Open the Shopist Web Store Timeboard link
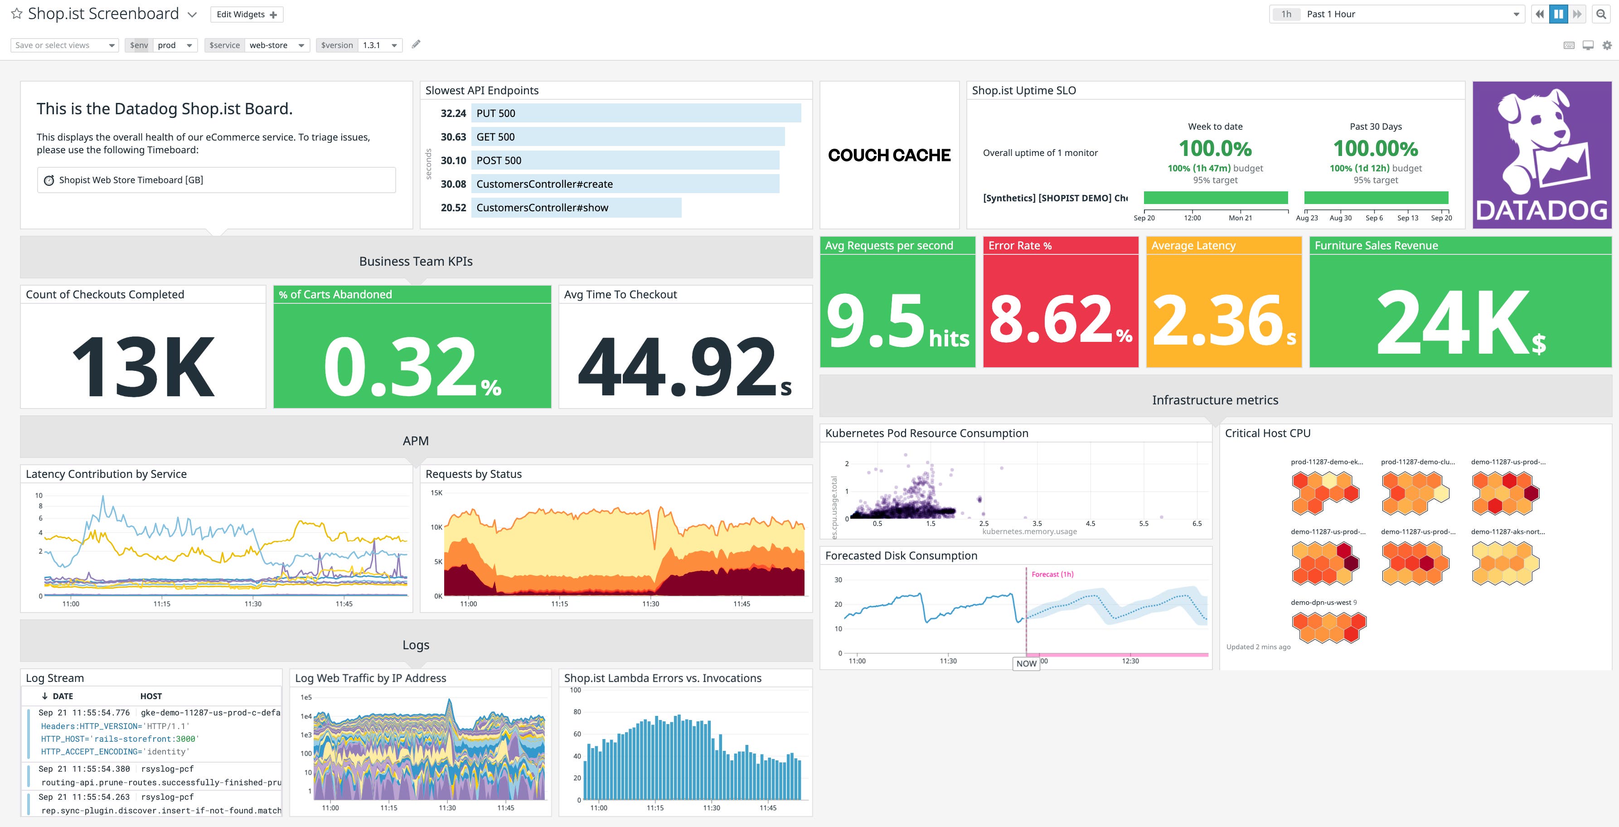The image size is (1619, 827). 131,180
